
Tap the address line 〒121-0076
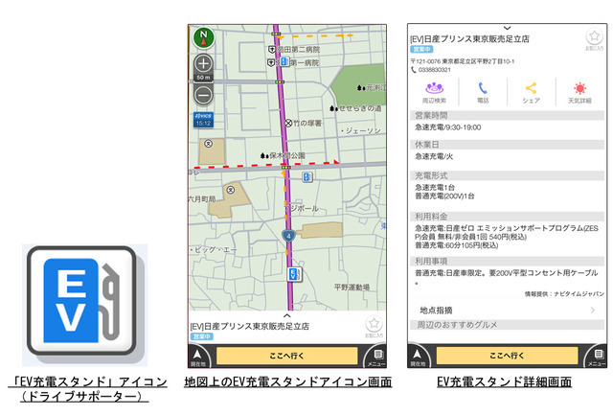463,61
